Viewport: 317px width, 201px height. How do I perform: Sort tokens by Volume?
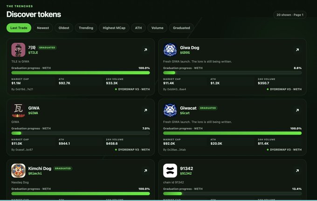click(x=157, y=28)
